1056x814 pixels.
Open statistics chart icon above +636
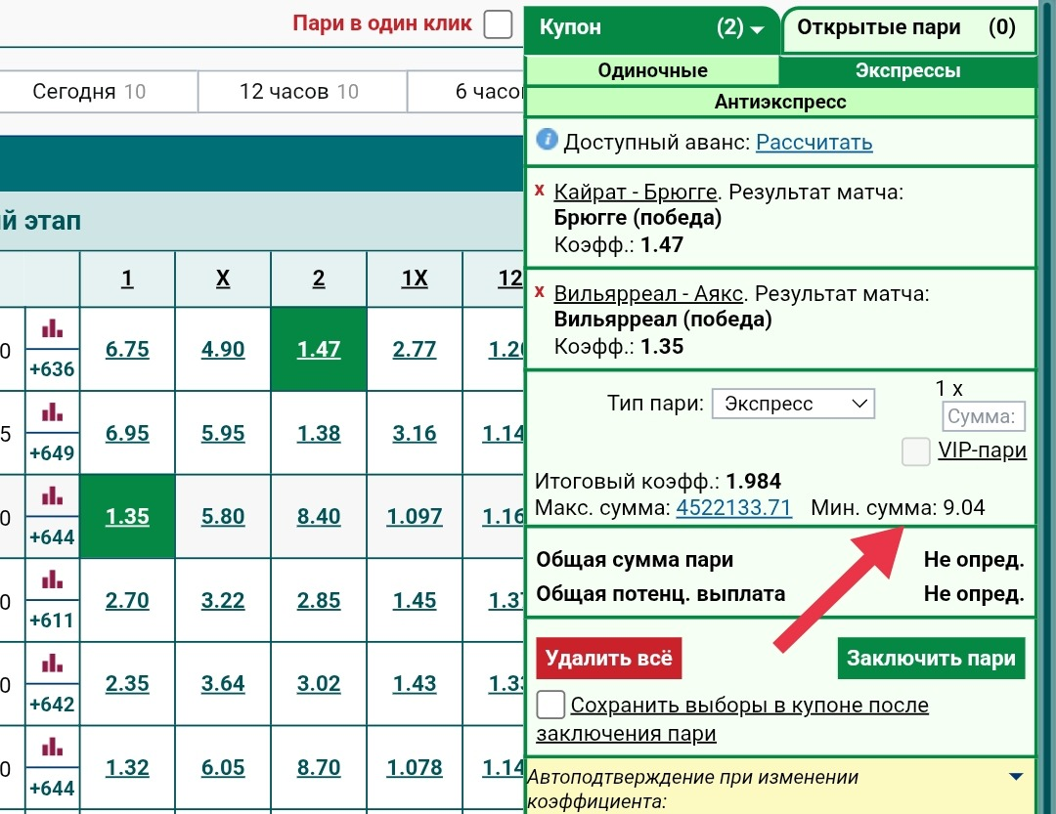52,328
